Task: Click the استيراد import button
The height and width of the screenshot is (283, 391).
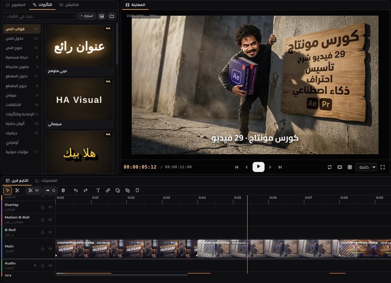Action: coord(87,16)
